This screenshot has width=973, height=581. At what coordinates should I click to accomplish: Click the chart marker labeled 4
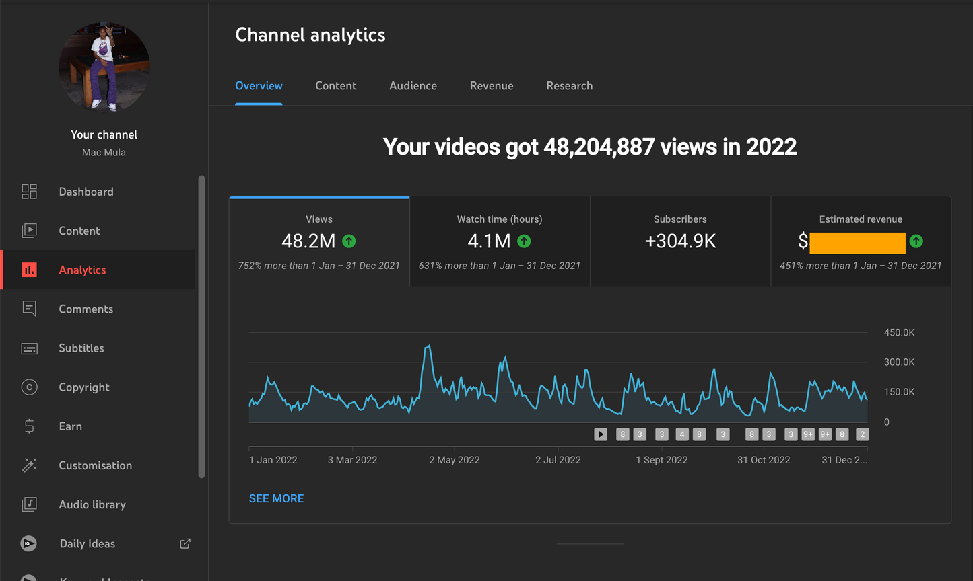click(x=682, y=434)
